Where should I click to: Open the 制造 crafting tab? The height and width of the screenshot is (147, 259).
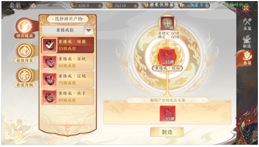pos(247,42)
